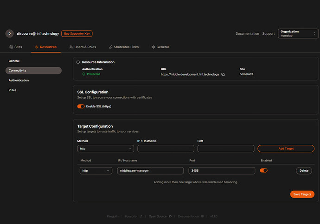Open the GitHub icon beside Open Source
This screenshot has height=224, width=320.
[170, 216]
